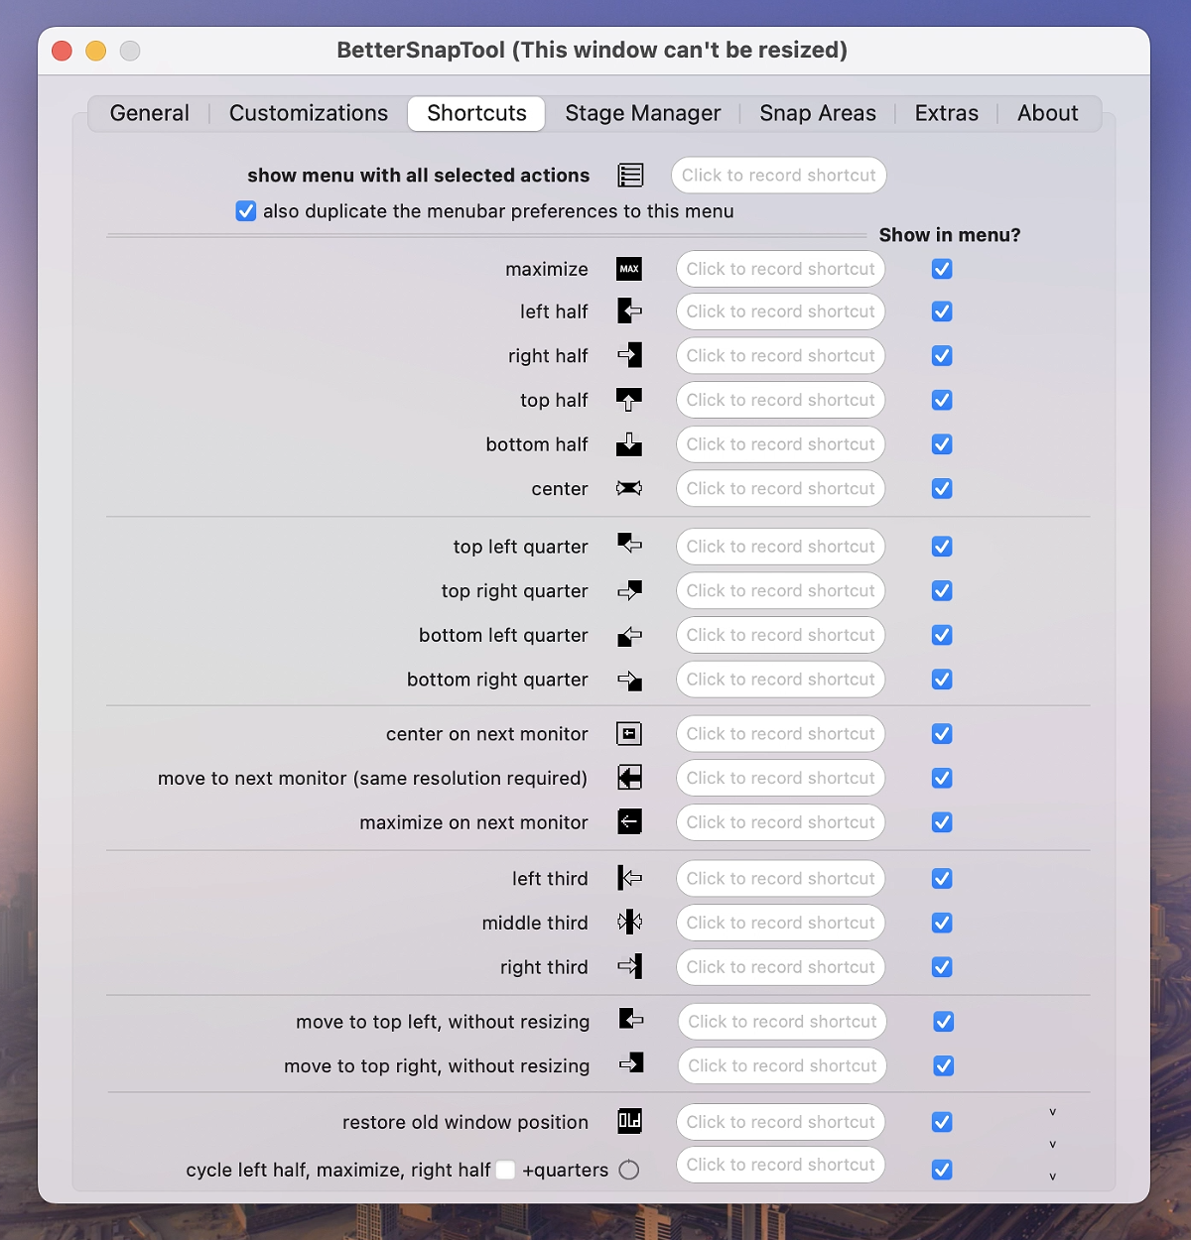Go to the Snap Areas tab
The width and height of the screenshot is (1191, 1240).
click(x=818, y=113)
